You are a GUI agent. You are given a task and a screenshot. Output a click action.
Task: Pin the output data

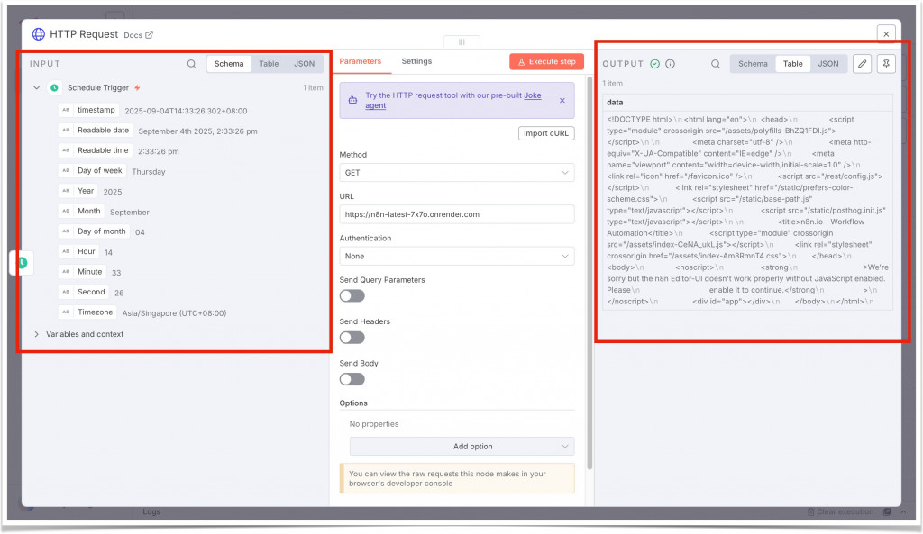pos(886,64)
